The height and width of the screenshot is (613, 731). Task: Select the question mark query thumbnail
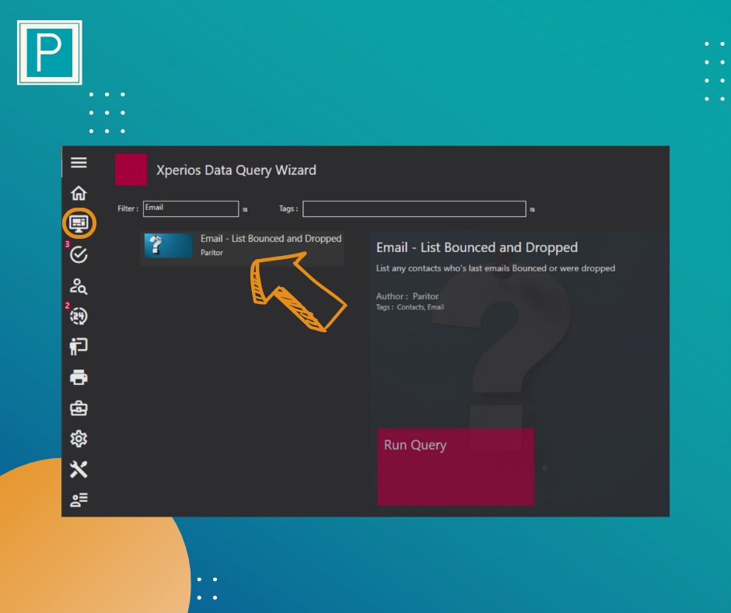click(168, 245)
